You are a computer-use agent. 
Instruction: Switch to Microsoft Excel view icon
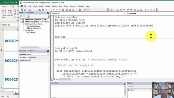[x=22, y=10]
